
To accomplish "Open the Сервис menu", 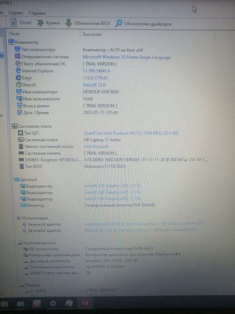I will [16, 13].
